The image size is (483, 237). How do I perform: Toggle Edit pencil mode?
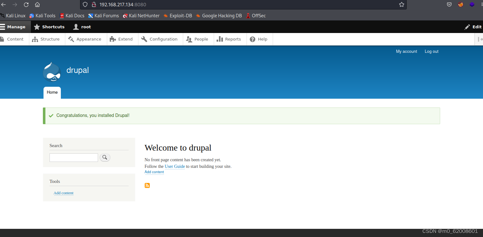pos(473,27)
